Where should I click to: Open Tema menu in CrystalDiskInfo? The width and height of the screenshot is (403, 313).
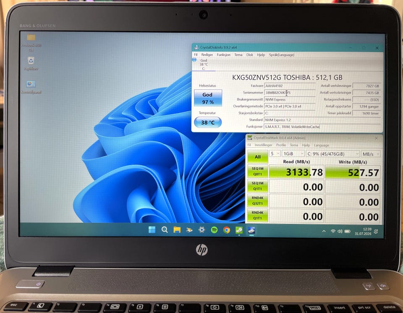238,54
